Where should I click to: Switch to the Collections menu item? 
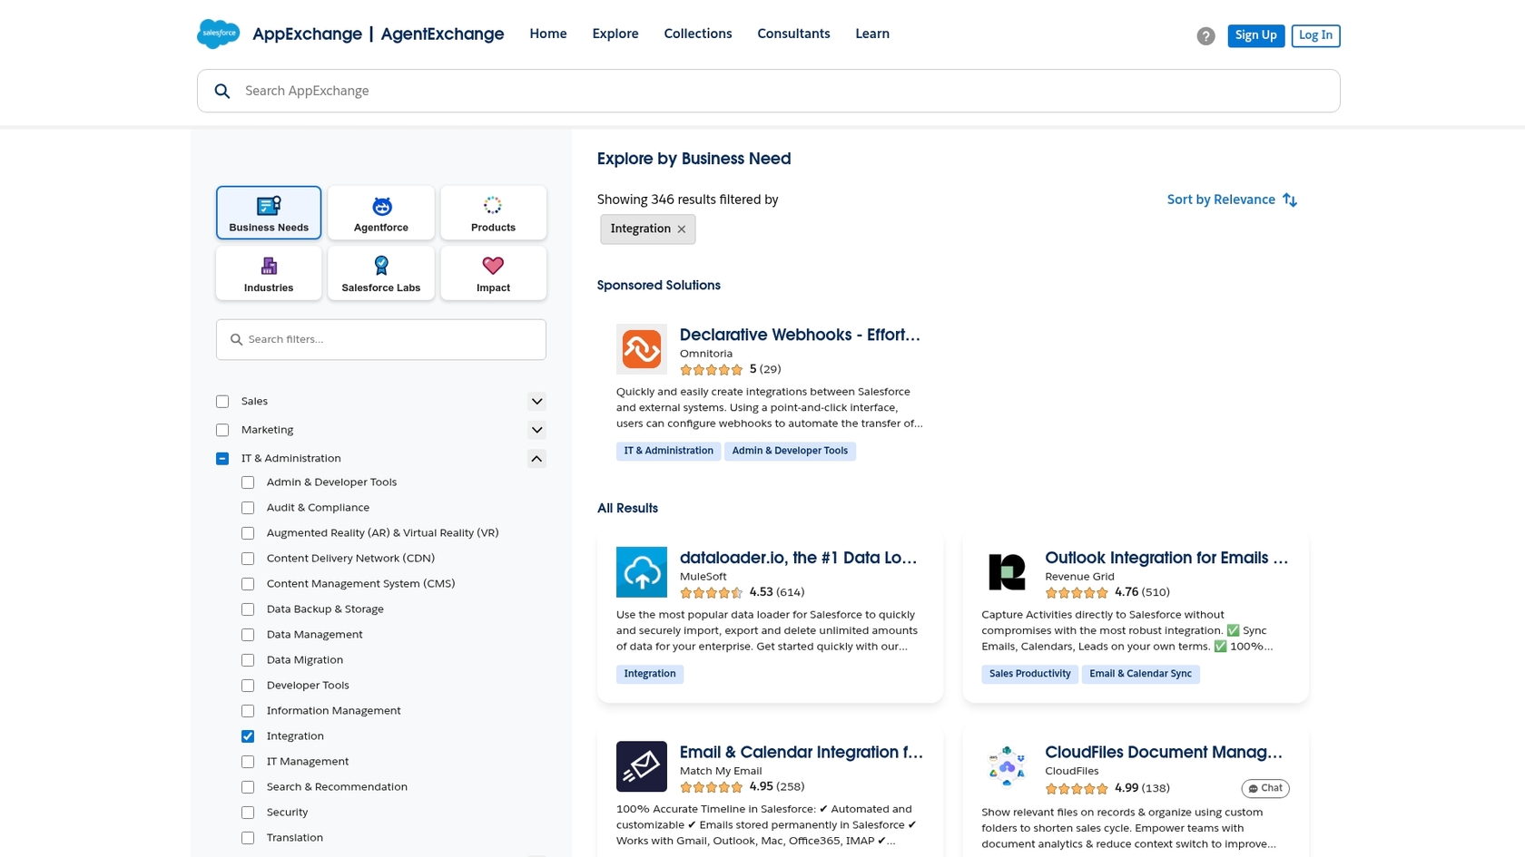tap(697, 34)
